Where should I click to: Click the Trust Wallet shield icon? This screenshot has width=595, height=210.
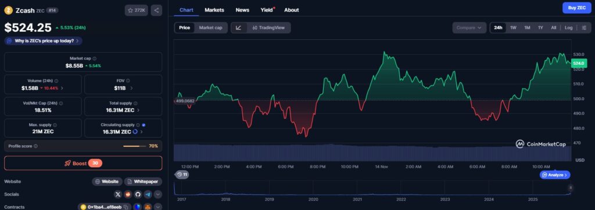coord(137,207)
